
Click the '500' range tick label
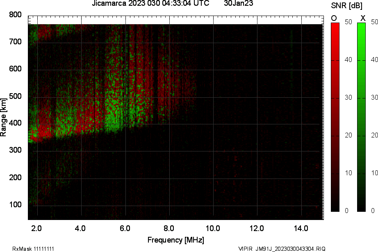[15, 96]
